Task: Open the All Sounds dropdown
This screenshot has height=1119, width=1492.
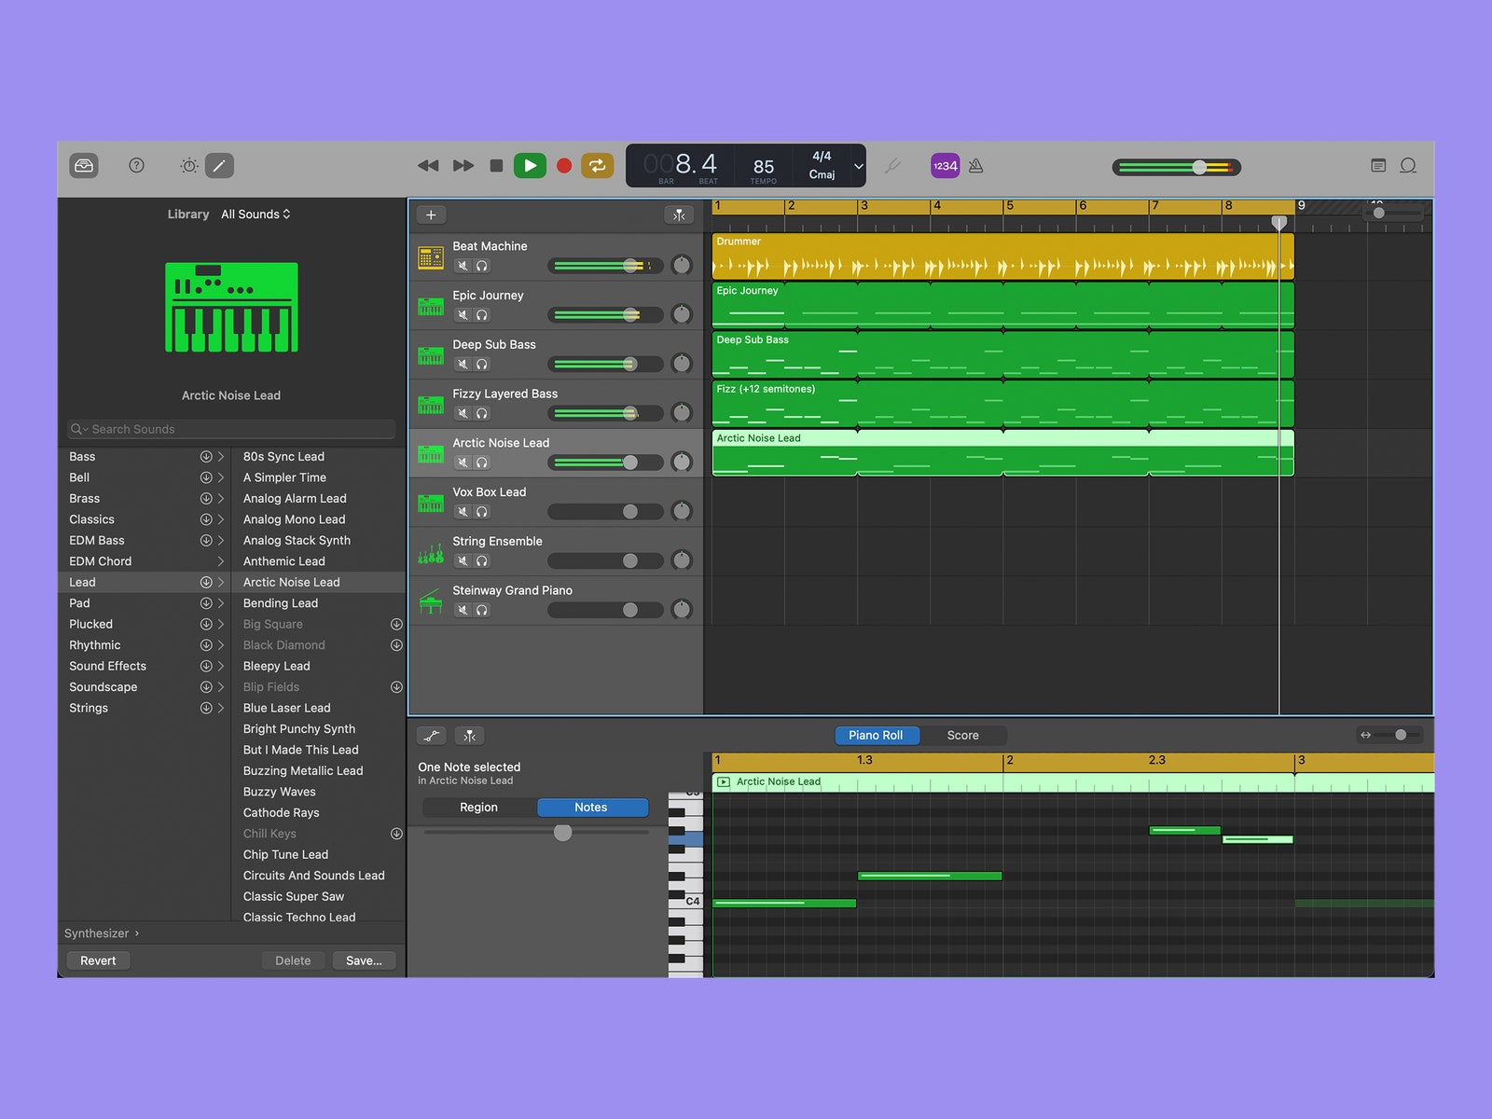Action: pos(256,214)
